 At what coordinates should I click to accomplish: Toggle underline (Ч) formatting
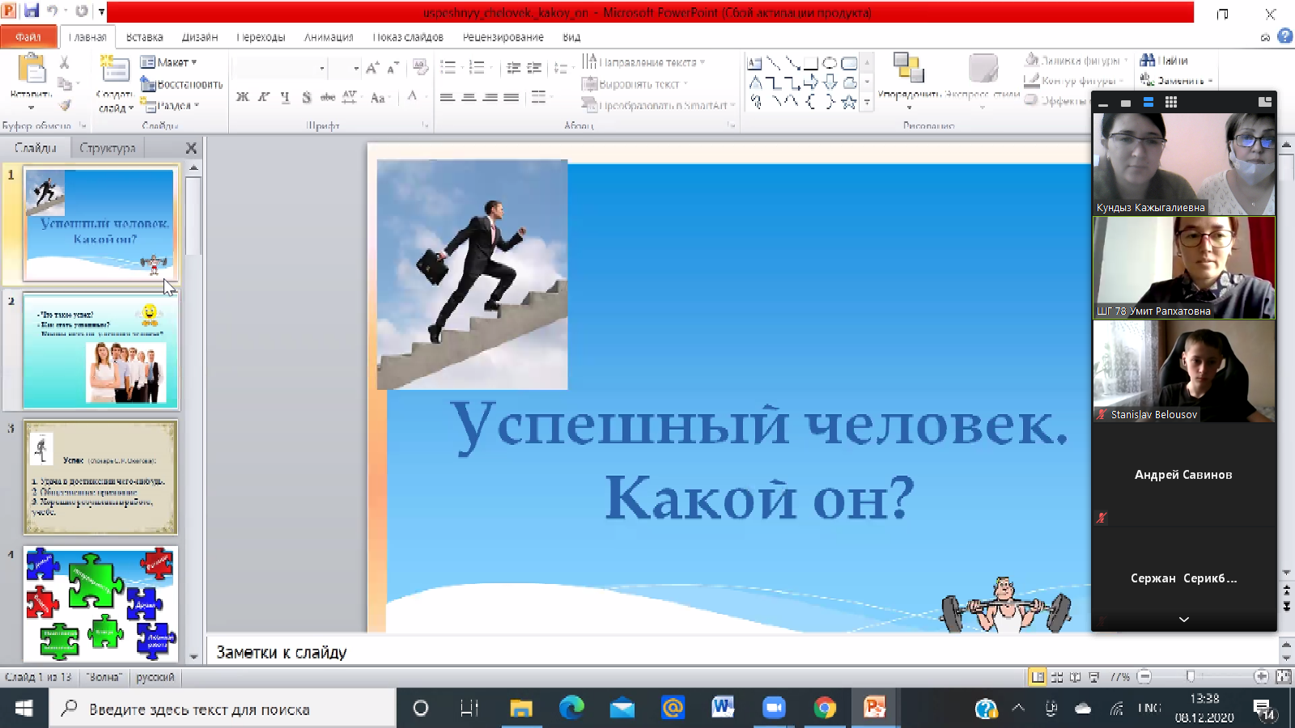coord(285,97)
